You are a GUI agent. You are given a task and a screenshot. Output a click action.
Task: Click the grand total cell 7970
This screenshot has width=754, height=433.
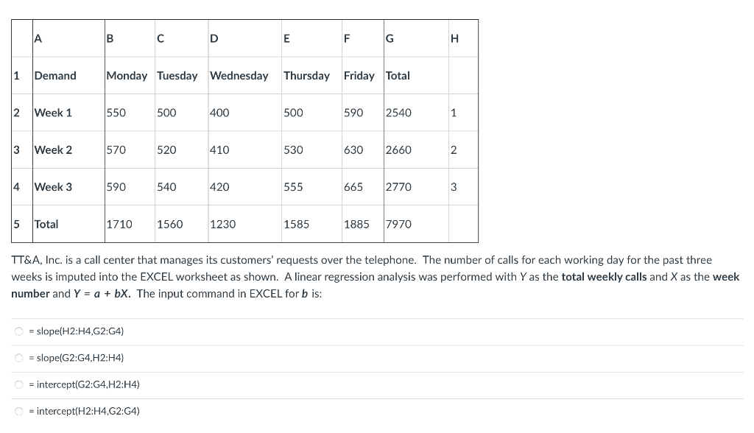[416, 224]
